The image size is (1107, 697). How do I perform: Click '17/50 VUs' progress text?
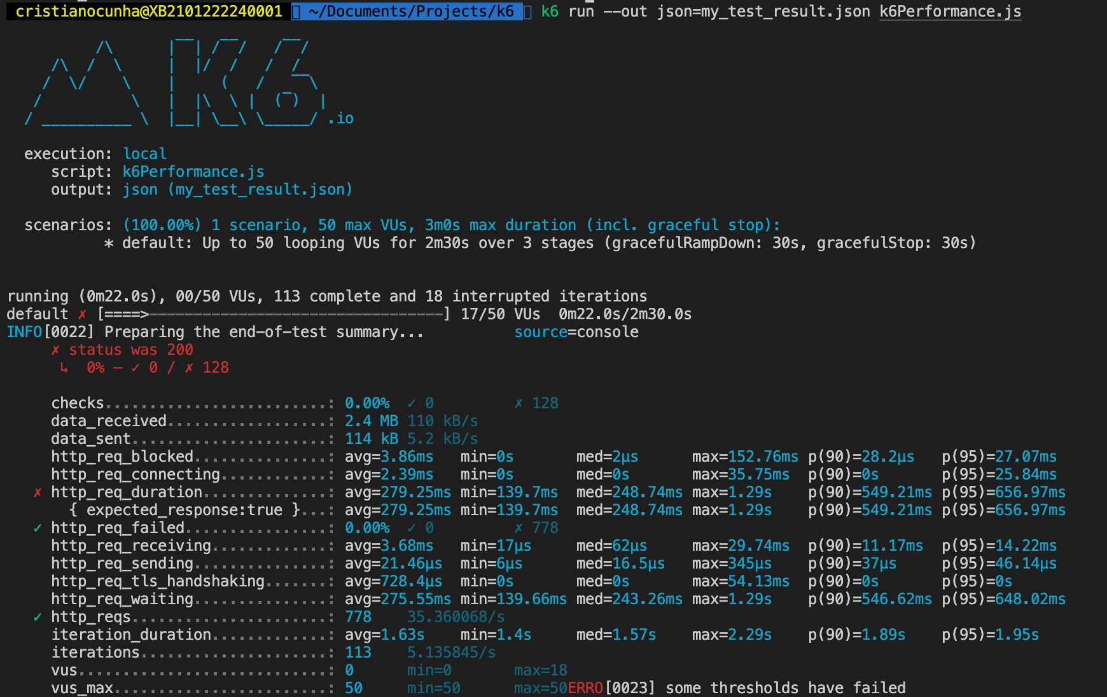500,314
